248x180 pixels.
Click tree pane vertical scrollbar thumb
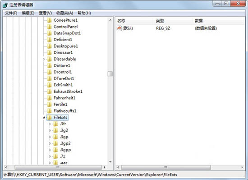coord(110,74)
